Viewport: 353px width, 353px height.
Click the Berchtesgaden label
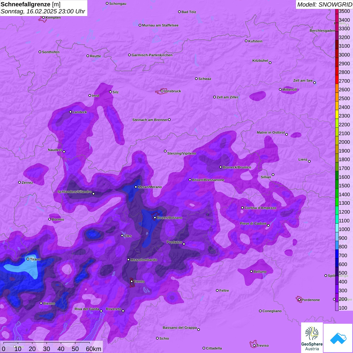pyautogui.click(x=322, y=31)
